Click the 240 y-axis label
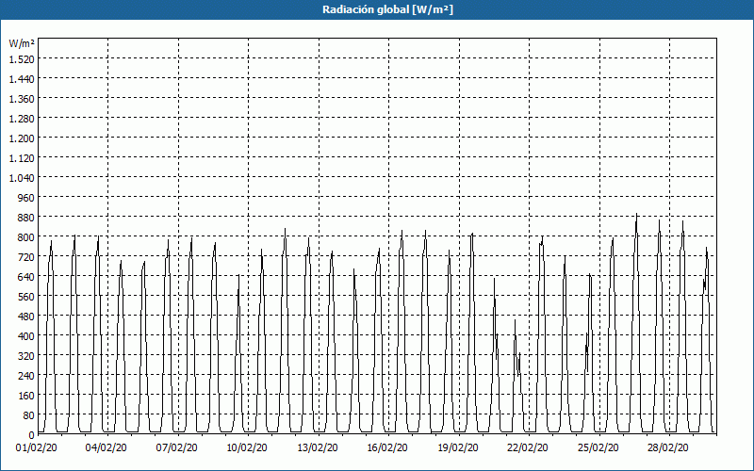Image resolution: width=754 pixels, height=471 pixels. (26, 376)
